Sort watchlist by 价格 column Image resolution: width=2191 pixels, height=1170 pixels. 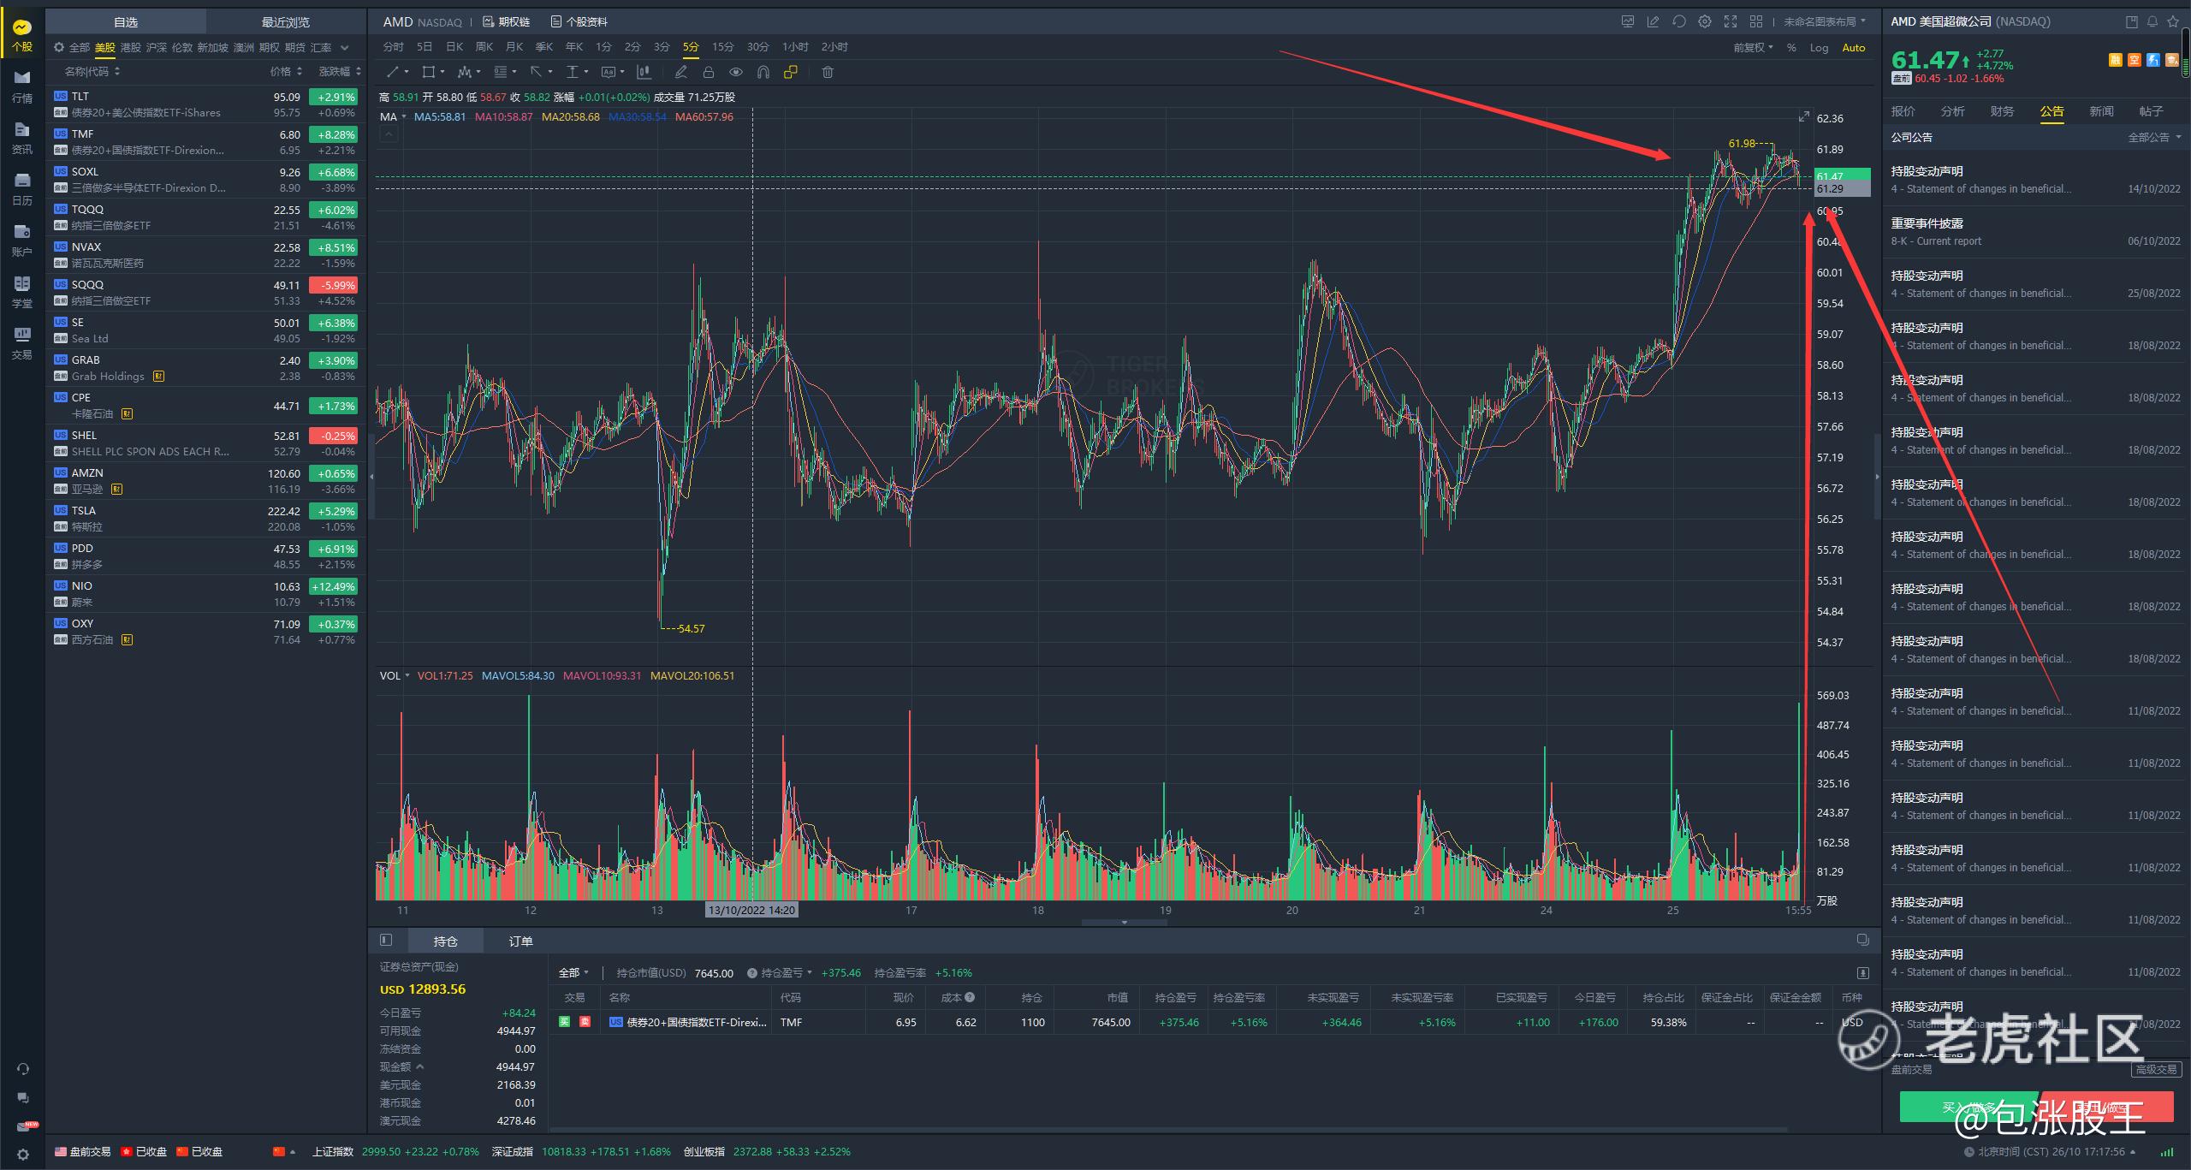click(286, 72)
